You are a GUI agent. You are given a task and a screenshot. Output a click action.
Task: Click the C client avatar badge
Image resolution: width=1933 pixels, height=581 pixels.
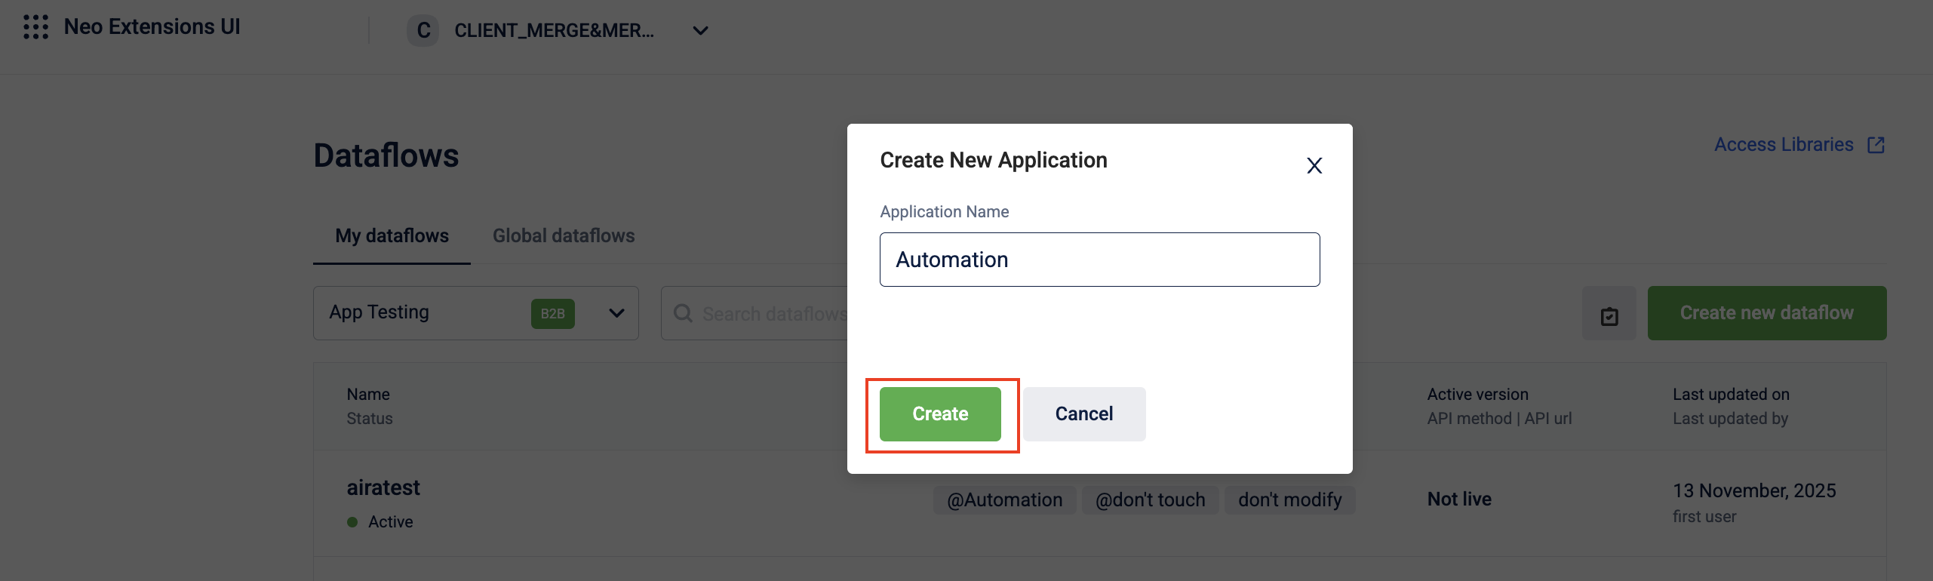[x=423, y=30]
